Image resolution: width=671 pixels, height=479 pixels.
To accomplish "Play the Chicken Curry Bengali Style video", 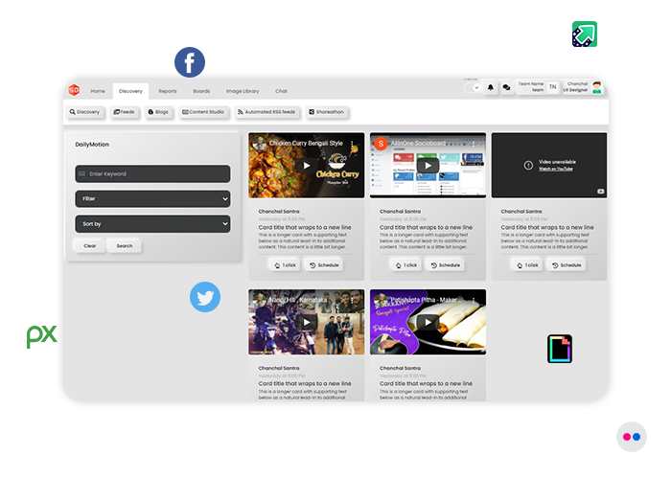I will point(306,166).
